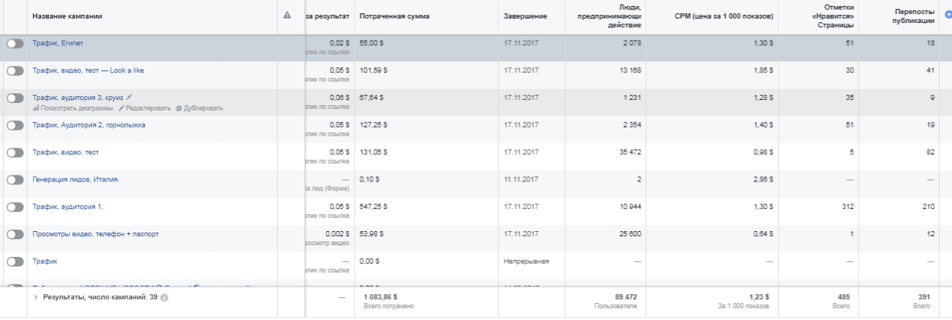952x320 pixels.
Task: Toggle the "Трафик, аудитория 3, круиз" switch
Action: (x=15, y=98)
